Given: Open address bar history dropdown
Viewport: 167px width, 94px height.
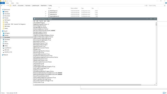Looking at the screenshot, I should 145,5.
